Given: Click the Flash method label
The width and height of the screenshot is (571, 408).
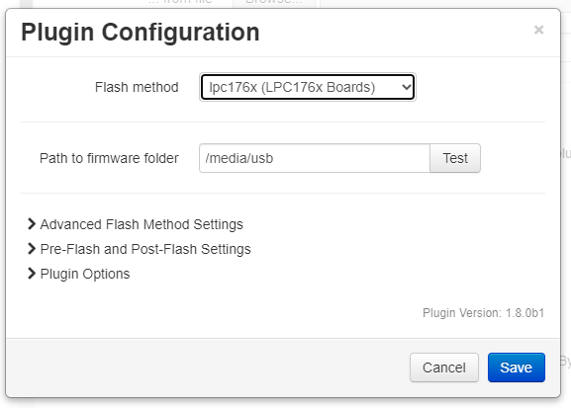Looking at the screenshot, I should (x=137, y=87).
